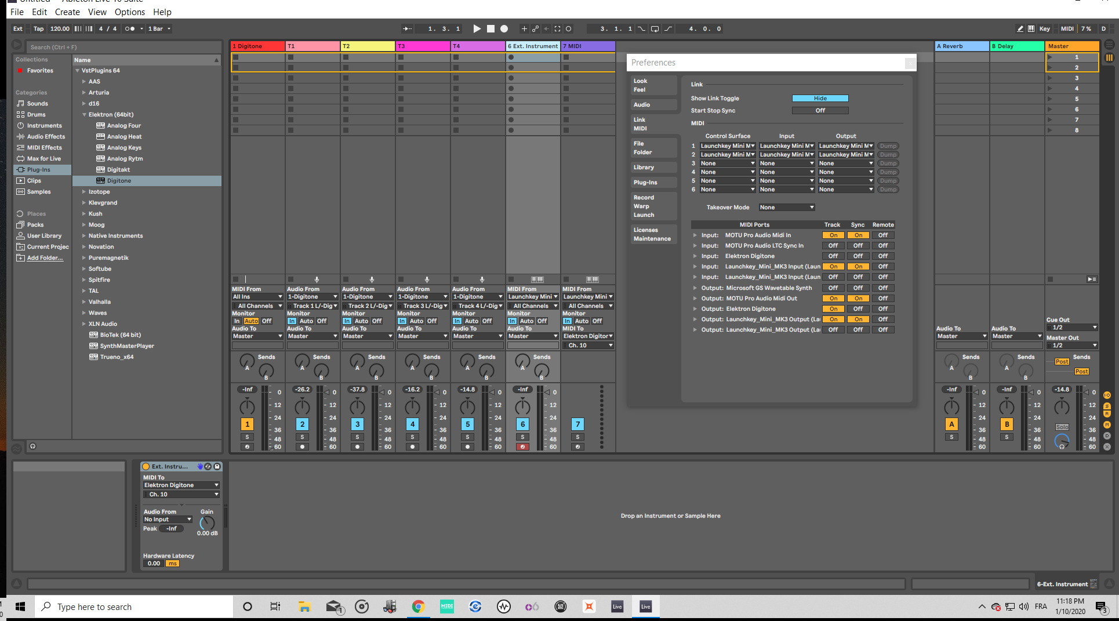Screen dimensions: 1119x621
Task: Toggle the Ext. Instrument device activator
Action: [x=146, y=466]
